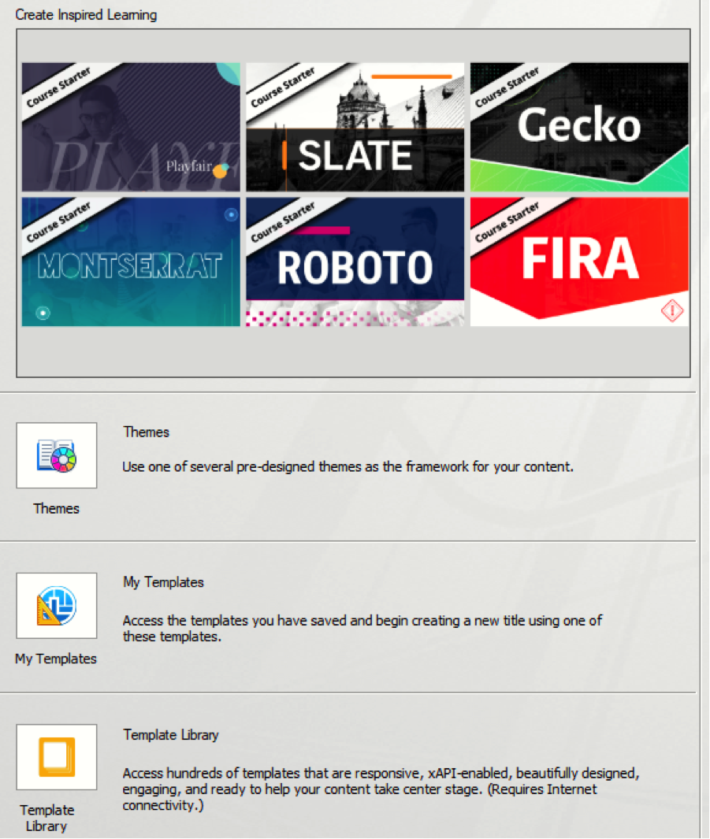Click the Template Library section heading
Screen dimensions: 710x839
coord(171,735)
